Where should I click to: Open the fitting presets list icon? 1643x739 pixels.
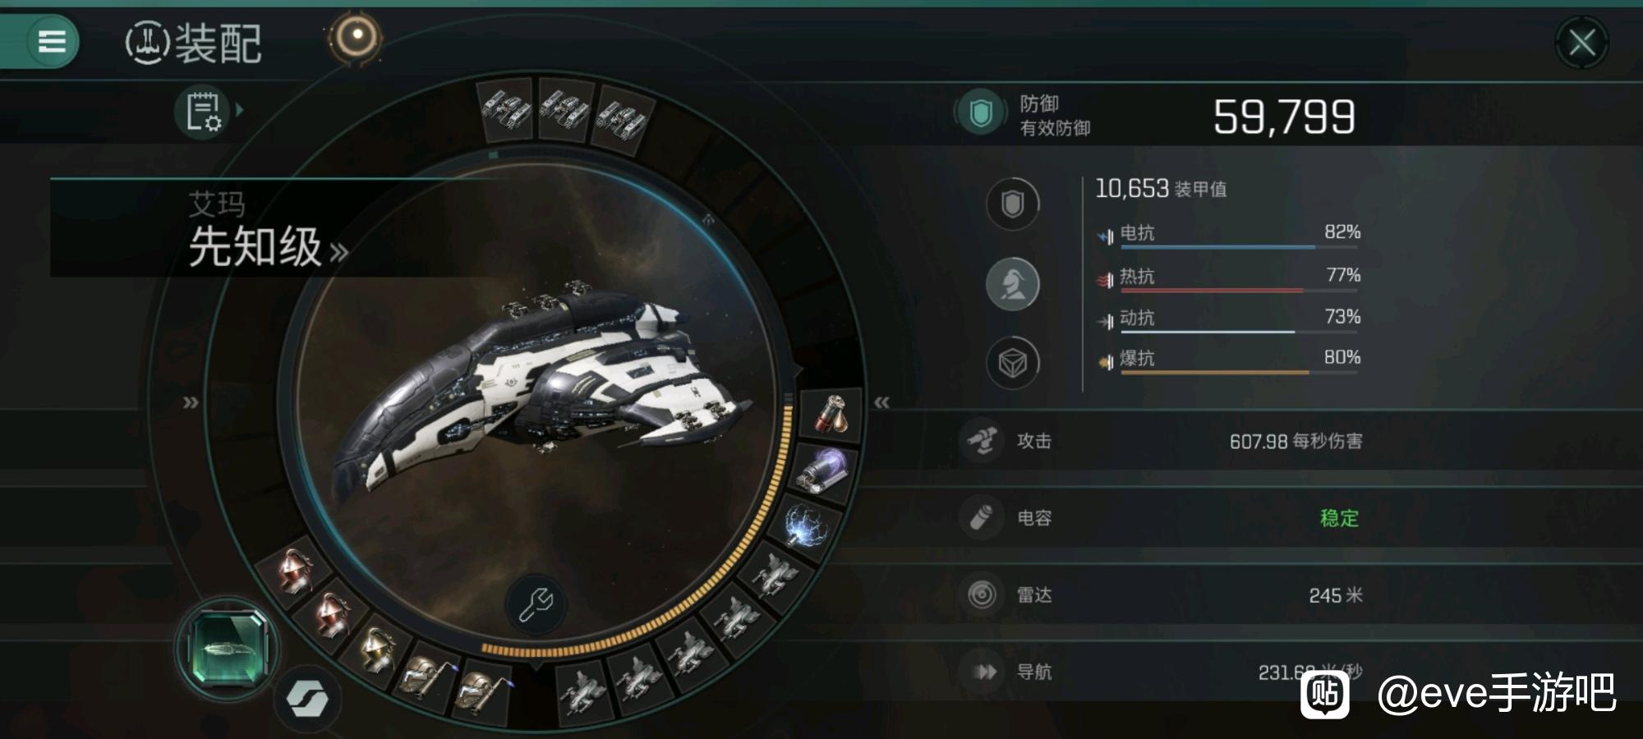click(x=203, y=112)
